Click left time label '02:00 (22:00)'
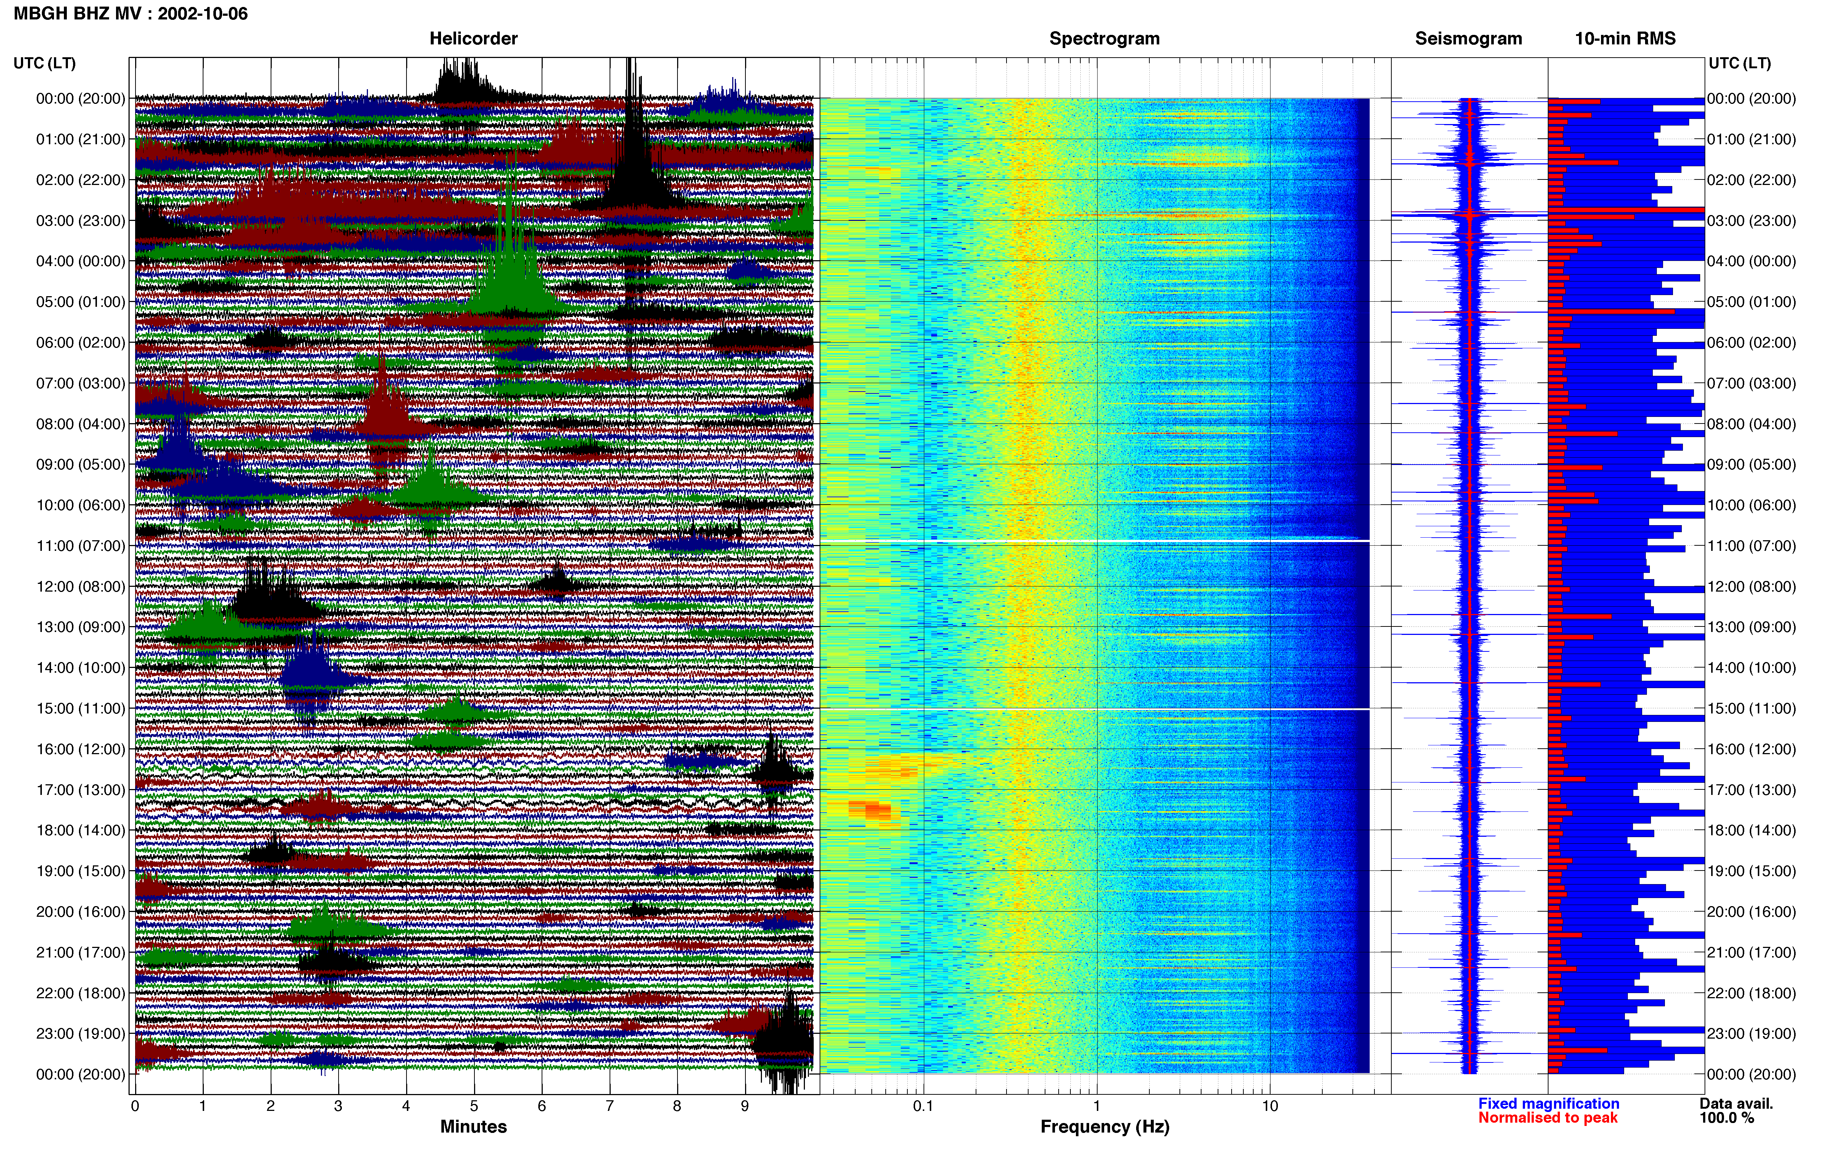Viewport: 1843px width, 1152px height. 81,180
